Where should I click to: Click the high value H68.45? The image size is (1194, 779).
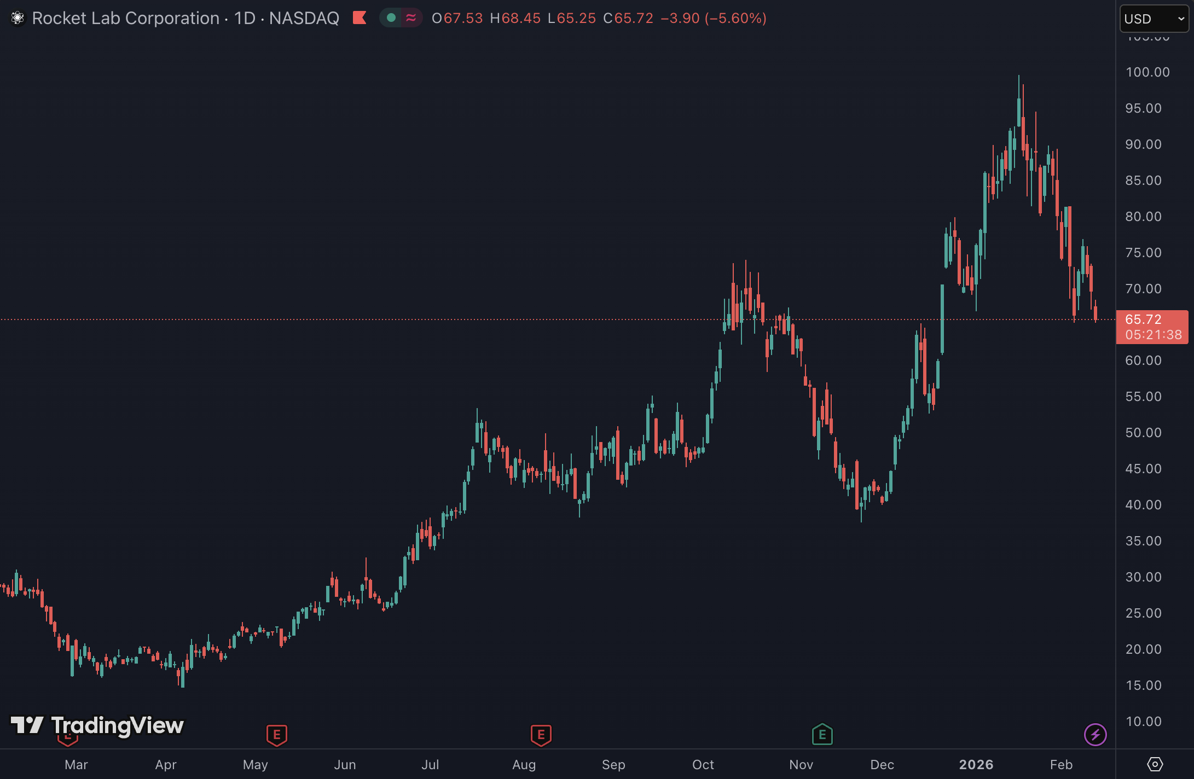pyautogui.click(x=515, y=18)
